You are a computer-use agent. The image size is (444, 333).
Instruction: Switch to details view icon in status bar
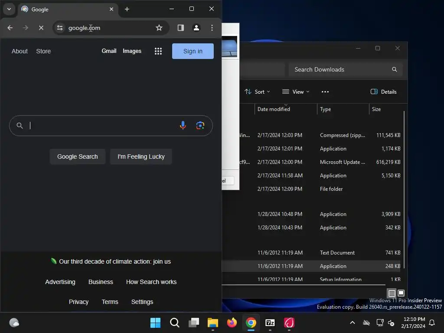click(392, 293)
